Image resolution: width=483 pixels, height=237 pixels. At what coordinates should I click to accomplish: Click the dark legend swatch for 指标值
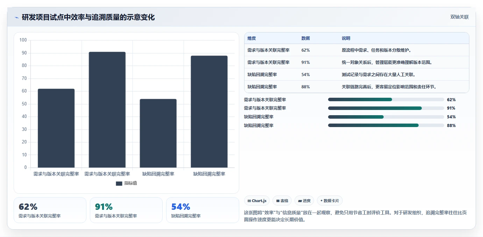click(119, 183)
